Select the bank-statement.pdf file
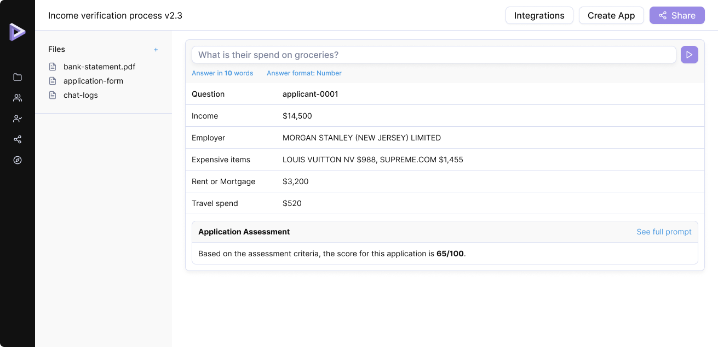Screen dimensions: 718x347 coord(99,67)
